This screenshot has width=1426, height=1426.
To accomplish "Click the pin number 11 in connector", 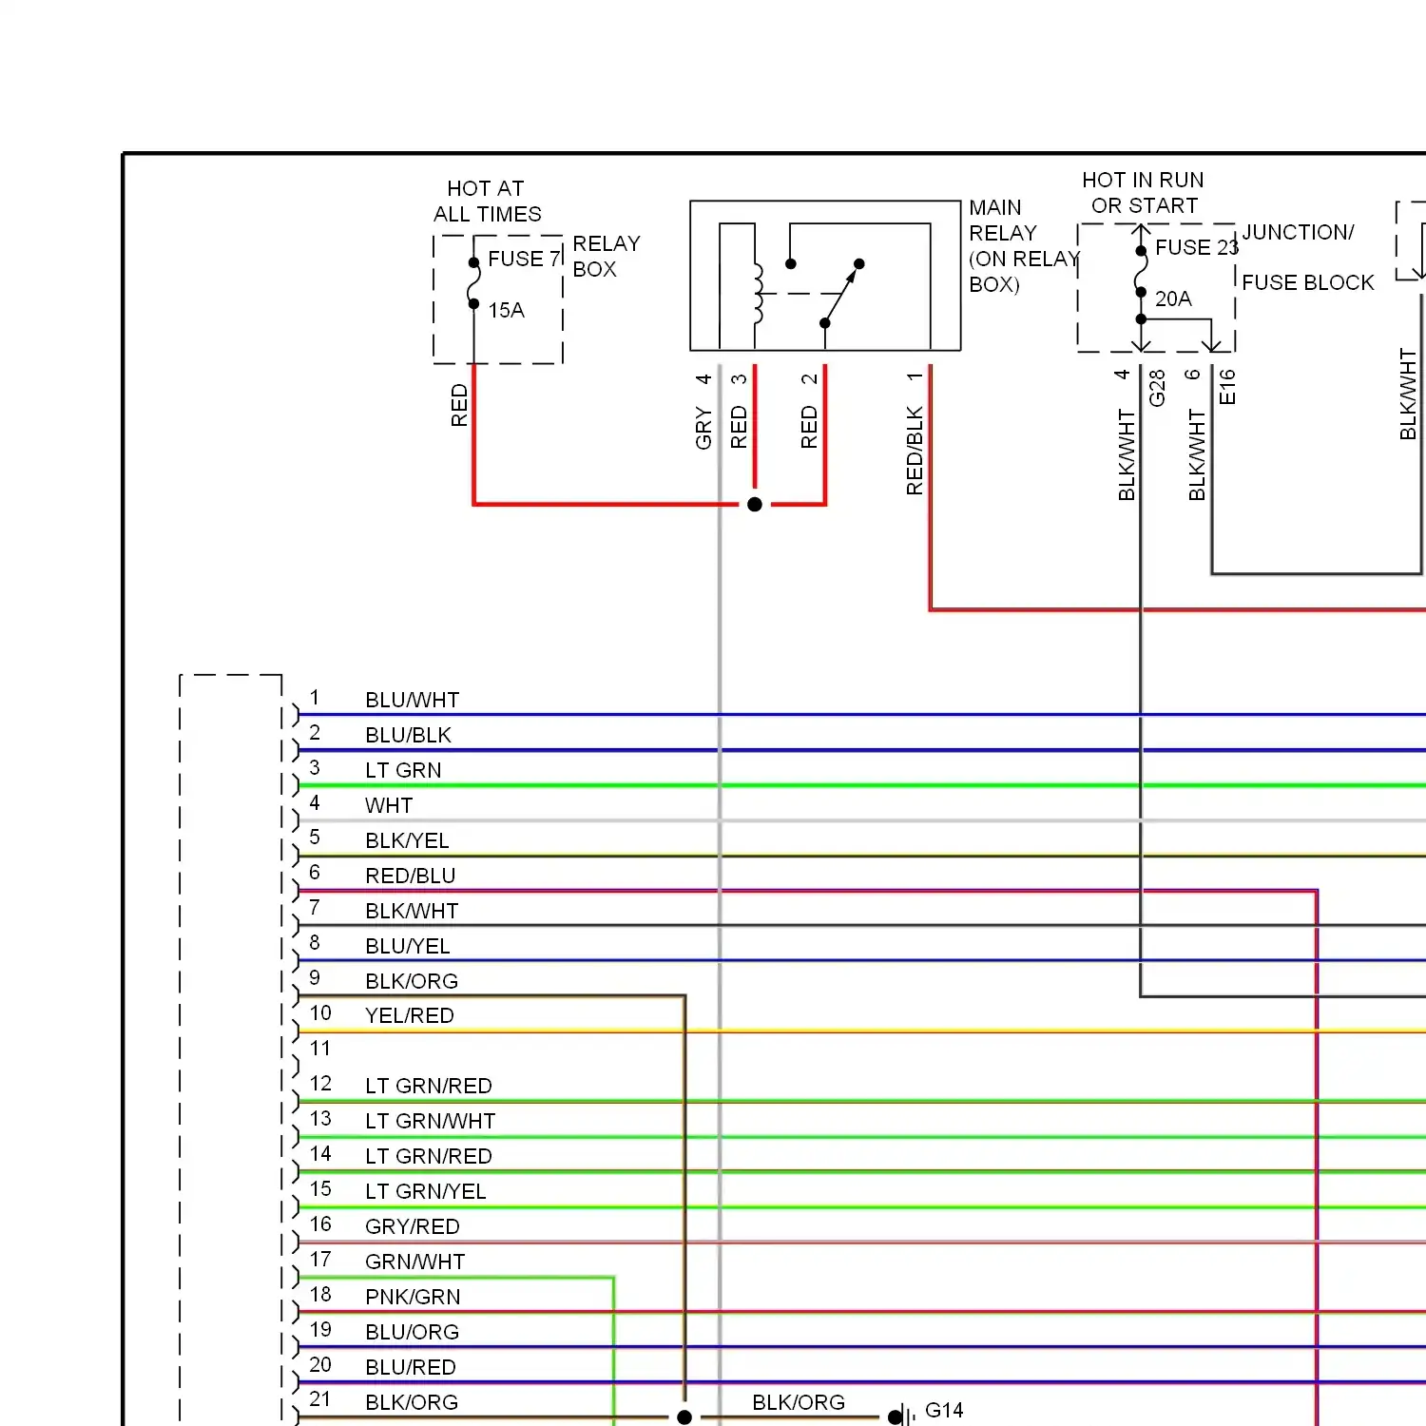I will tap(319, 1049).
